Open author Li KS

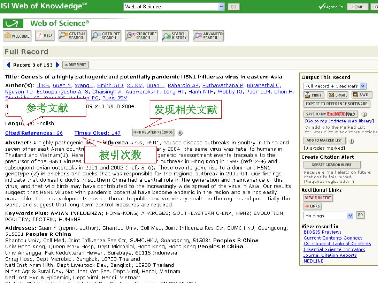[x=42, y=85]
